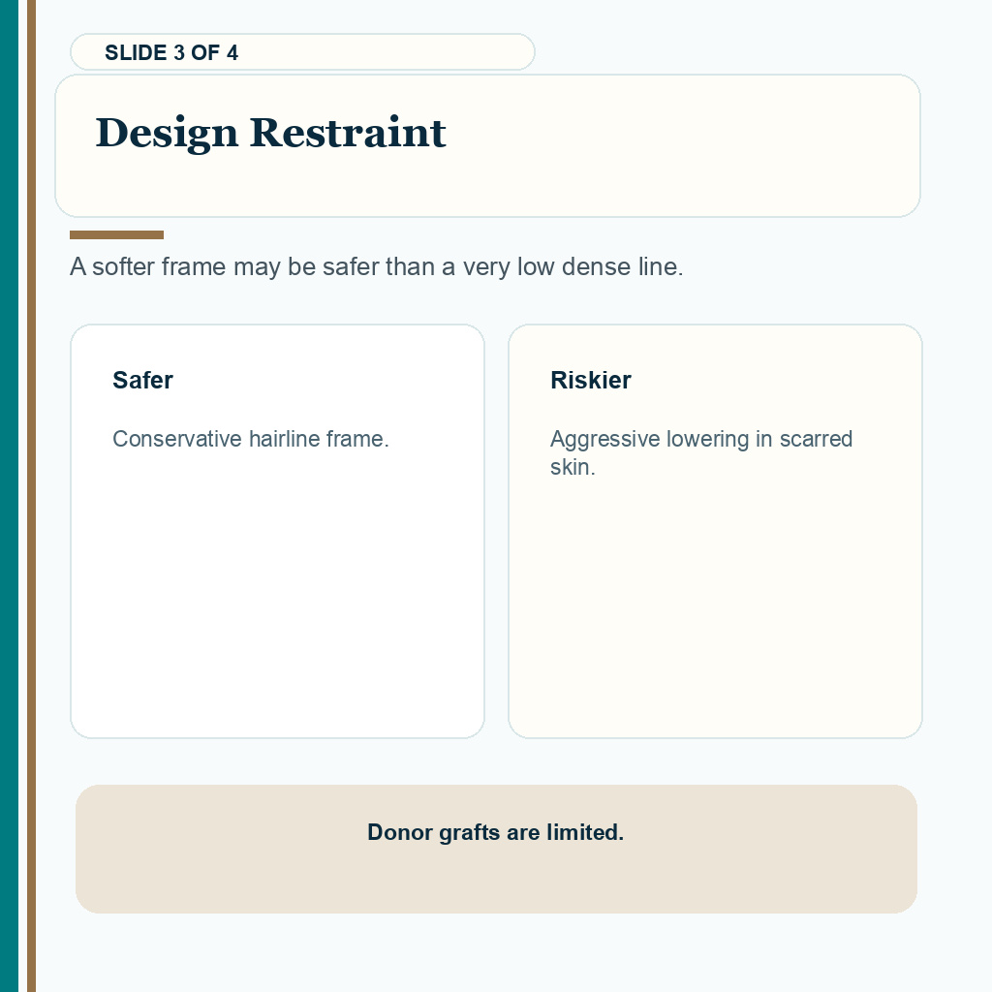Viewport: 992px width, 992px height.
Task: Click the 'Riskier' card title
Action: pos(590,380)
